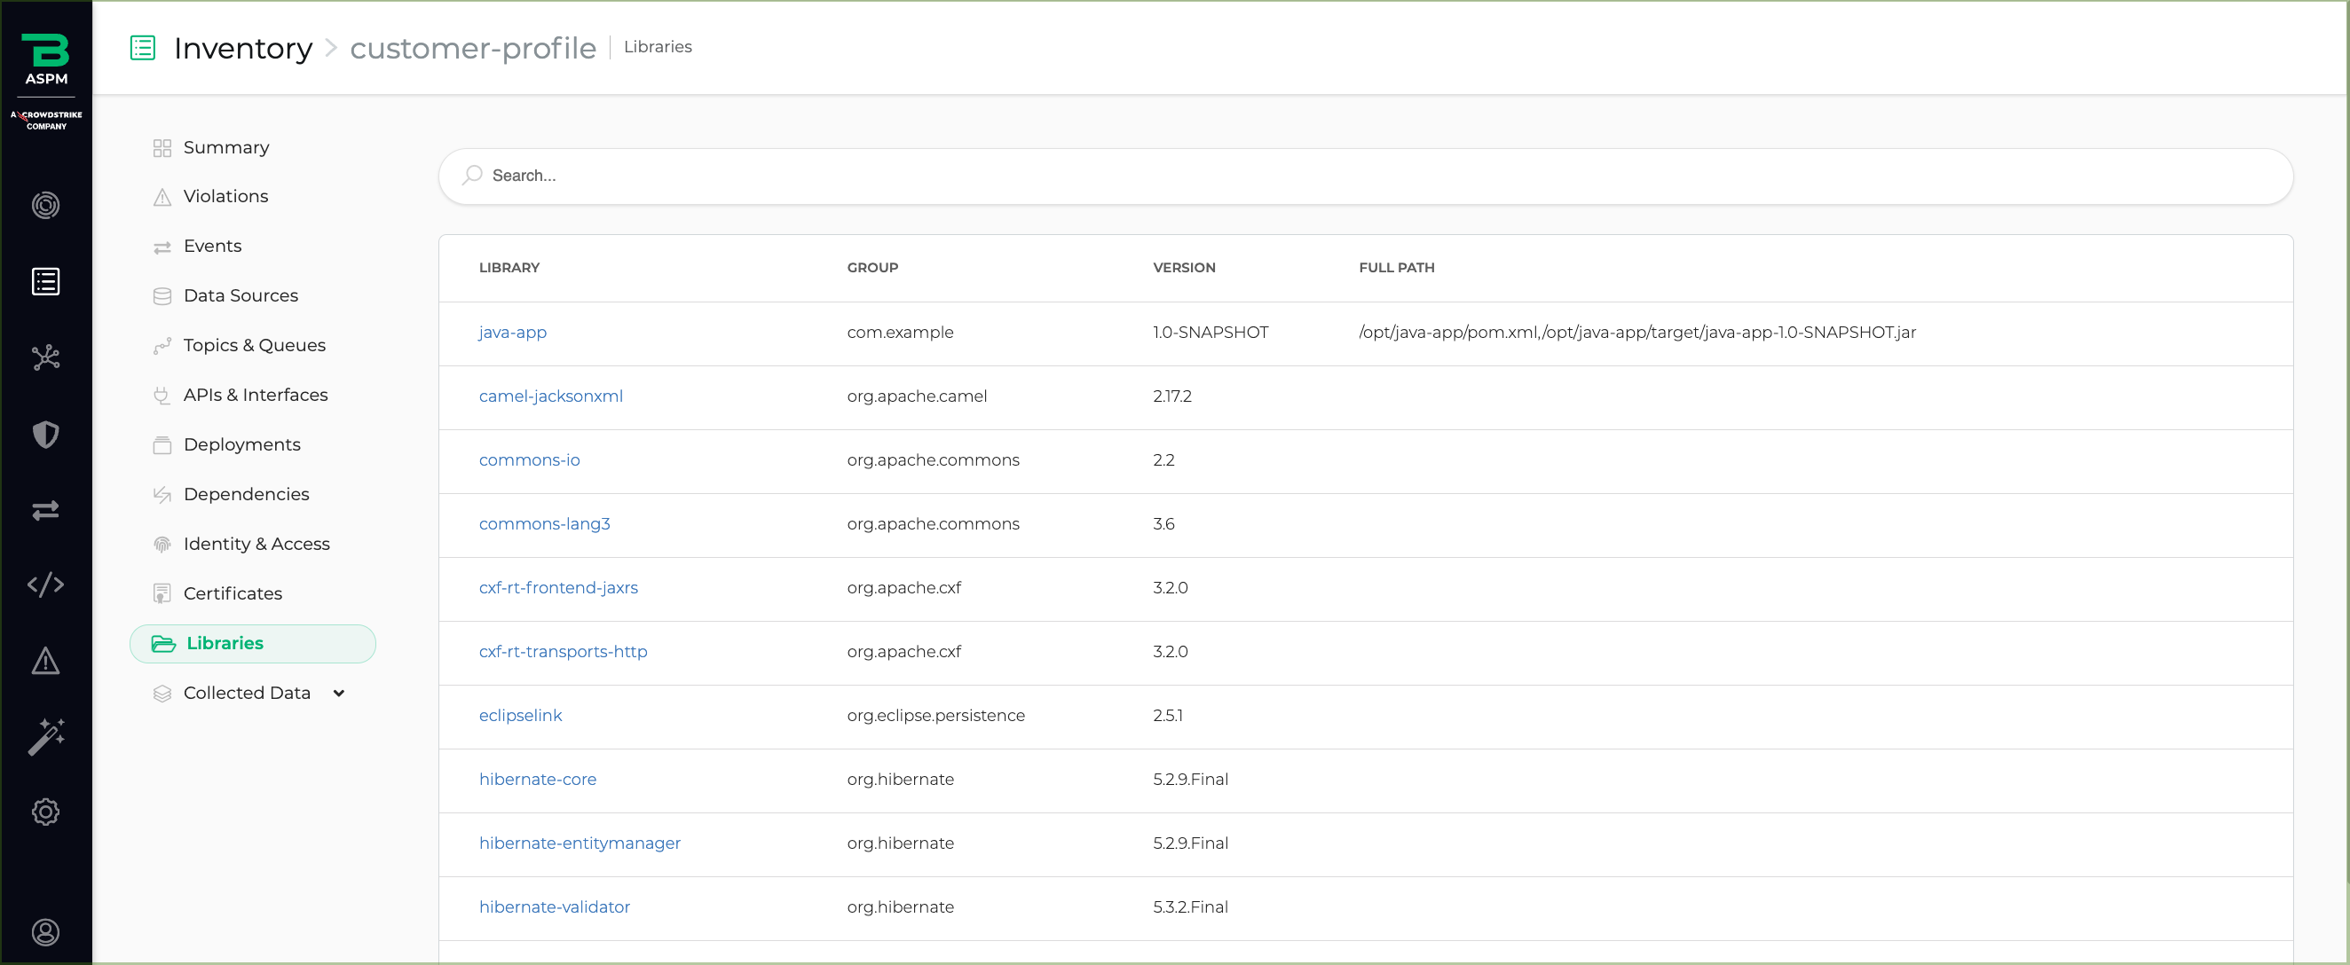Click the Summary grid icon
The image size is (2350, 965).
162,148
